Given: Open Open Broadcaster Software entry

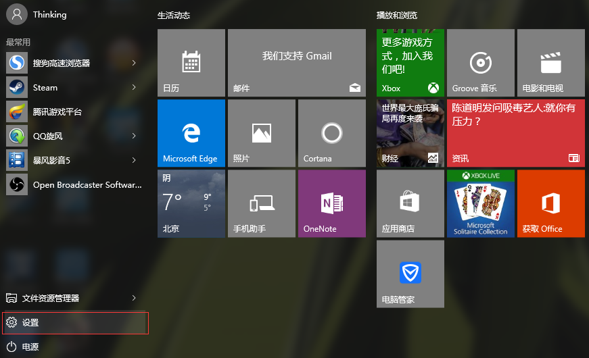Looking at the screenshot, I should (x=74, y=184).
